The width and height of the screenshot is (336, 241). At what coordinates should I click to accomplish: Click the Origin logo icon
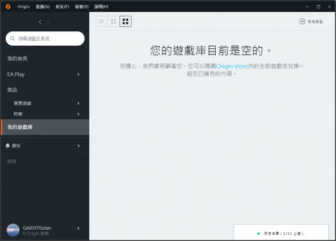click(8, 7)
